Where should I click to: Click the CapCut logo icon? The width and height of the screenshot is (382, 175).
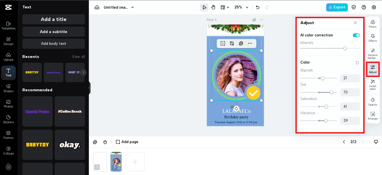8,8
